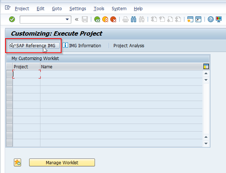The height and width of the screenshot is (173, 226).
Task: Click the lower scroll-up arrow of the worklist
Action: coord(206,137)
